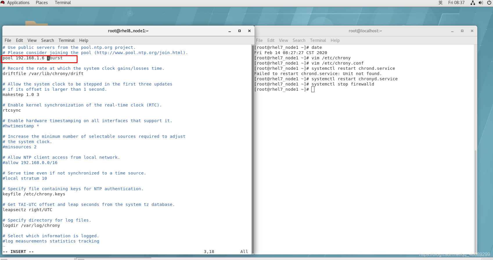Viewport: 493px width, 260px height.
Task: Open Edit menu in rhel8_node1 terminal
Action: click(19, 40)
